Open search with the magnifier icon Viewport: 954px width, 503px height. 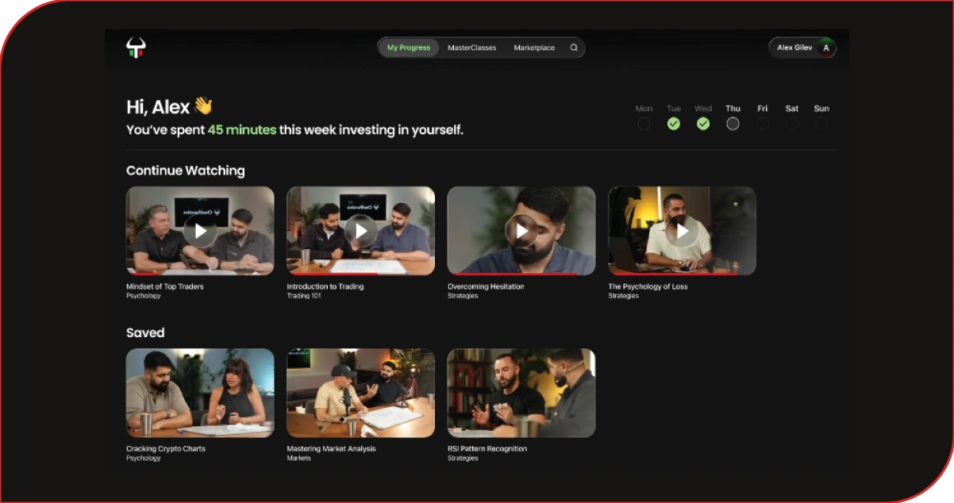point(574,48)
